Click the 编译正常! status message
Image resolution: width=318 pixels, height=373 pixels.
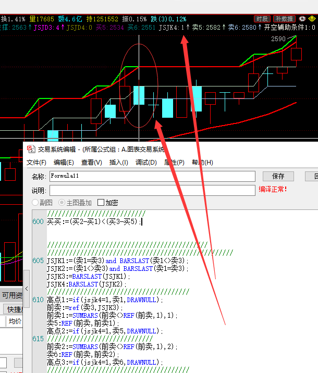click(273, 189)
